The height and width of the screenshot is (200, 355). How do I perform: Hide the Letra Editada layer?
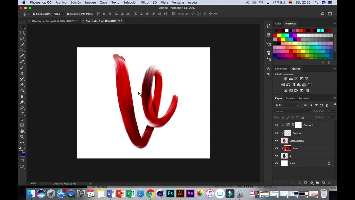point(277,141)
